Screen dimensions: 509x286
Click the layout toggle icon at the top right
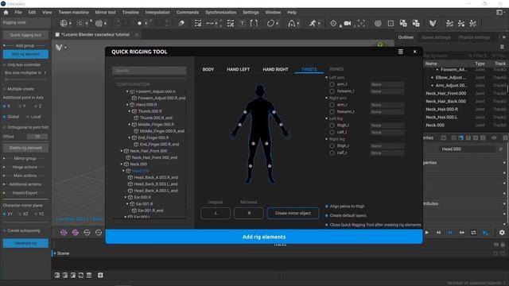[x=499, y=13]
